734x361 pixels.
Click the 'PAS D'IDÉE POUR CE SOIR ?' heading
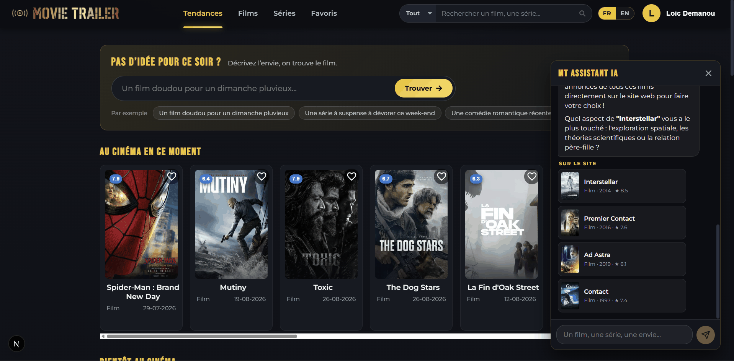166,62
